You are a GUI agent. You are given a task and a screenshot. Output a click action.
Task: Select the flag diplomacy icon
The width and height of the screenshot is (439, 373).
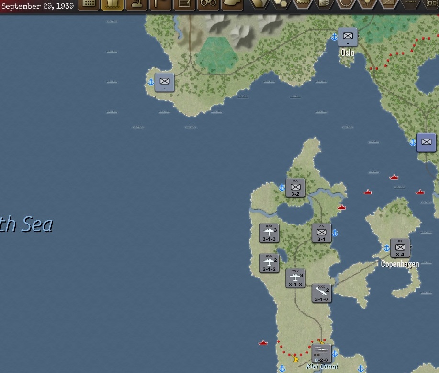coord(160,5)
